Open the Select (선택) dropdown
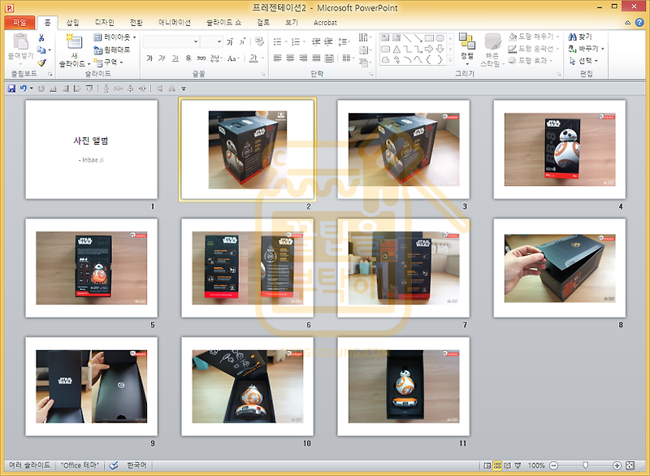 pos(583,61)
